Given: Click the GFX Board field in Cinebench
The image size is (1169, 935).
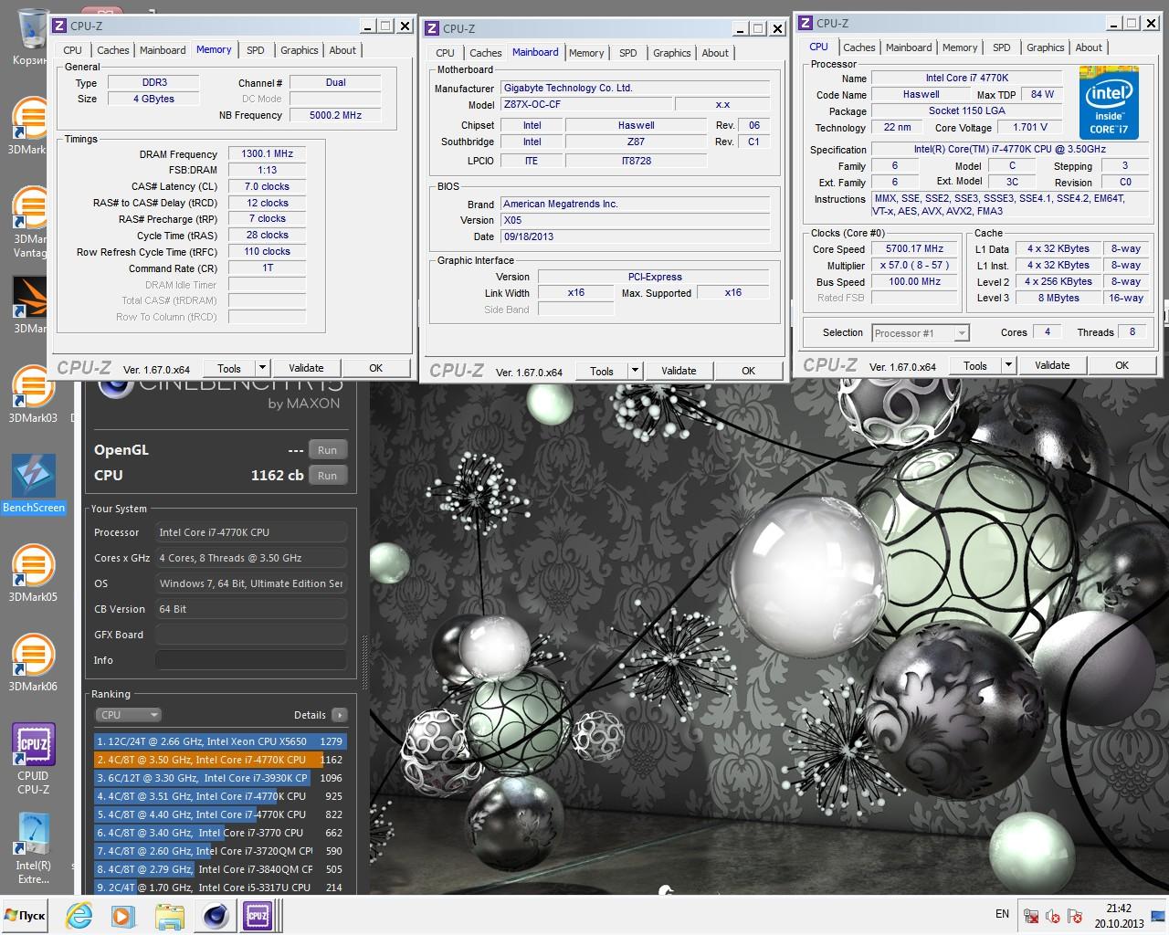Looking at the screenshot, I should [x=250, y=635].
